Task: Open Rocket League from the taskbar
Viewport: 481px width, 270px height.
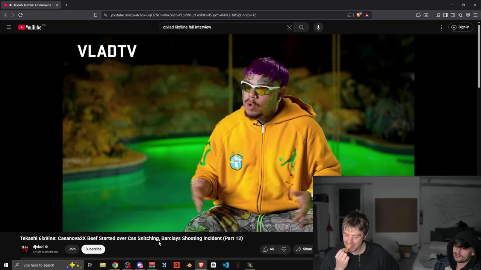Action: pyautogui.click(x=250, y=265)
